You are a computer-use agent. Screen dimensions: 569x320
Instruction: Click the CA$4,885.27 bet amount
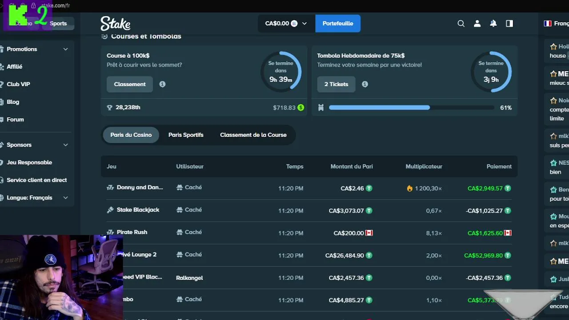[x=346, y=300]
